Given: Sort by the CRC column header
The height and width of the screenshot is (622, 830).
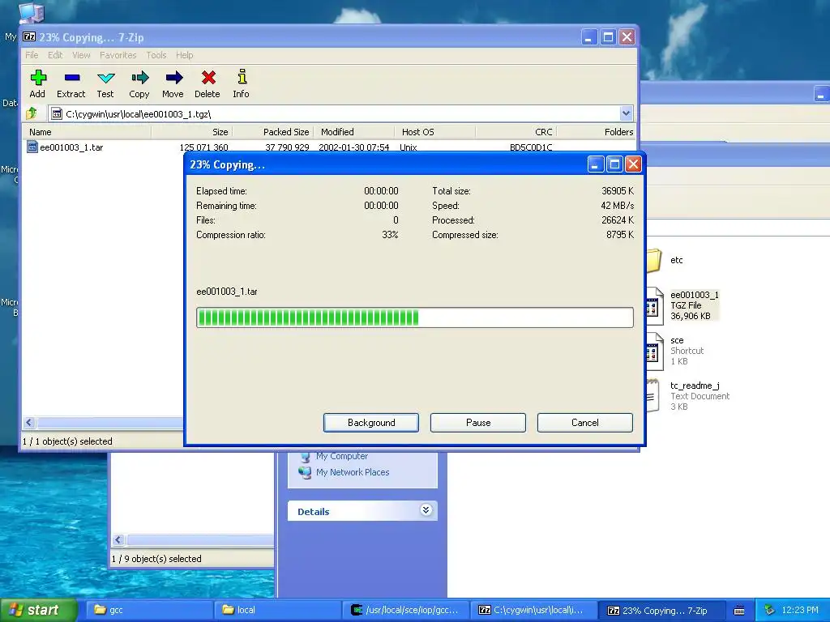Looking at the screenshot, I should pyautogui.click(x=516, y=132).
